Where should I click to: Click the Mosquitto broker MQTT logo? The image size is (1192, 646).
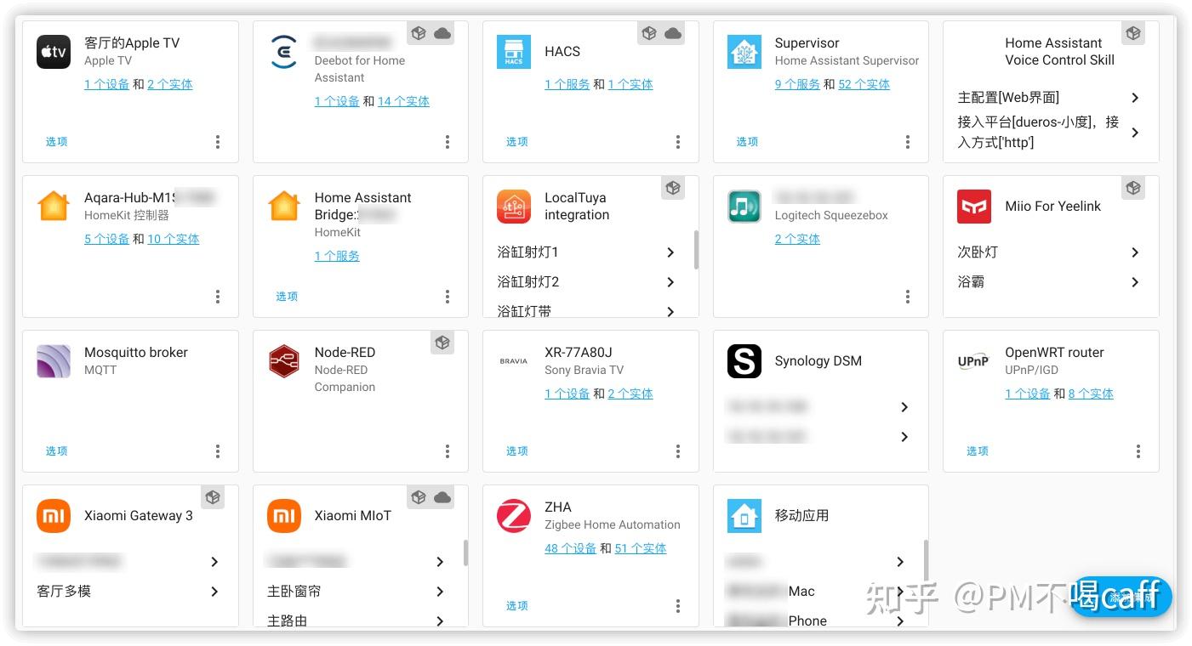54,361
